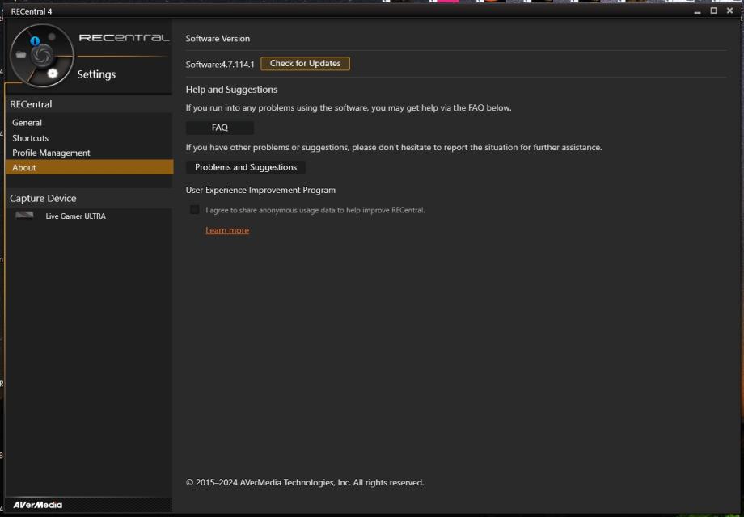This screenshot has width=744, height=517.
Task: Click the AVerMedia logo at the bottom
Action: click(x=37, y=505)
